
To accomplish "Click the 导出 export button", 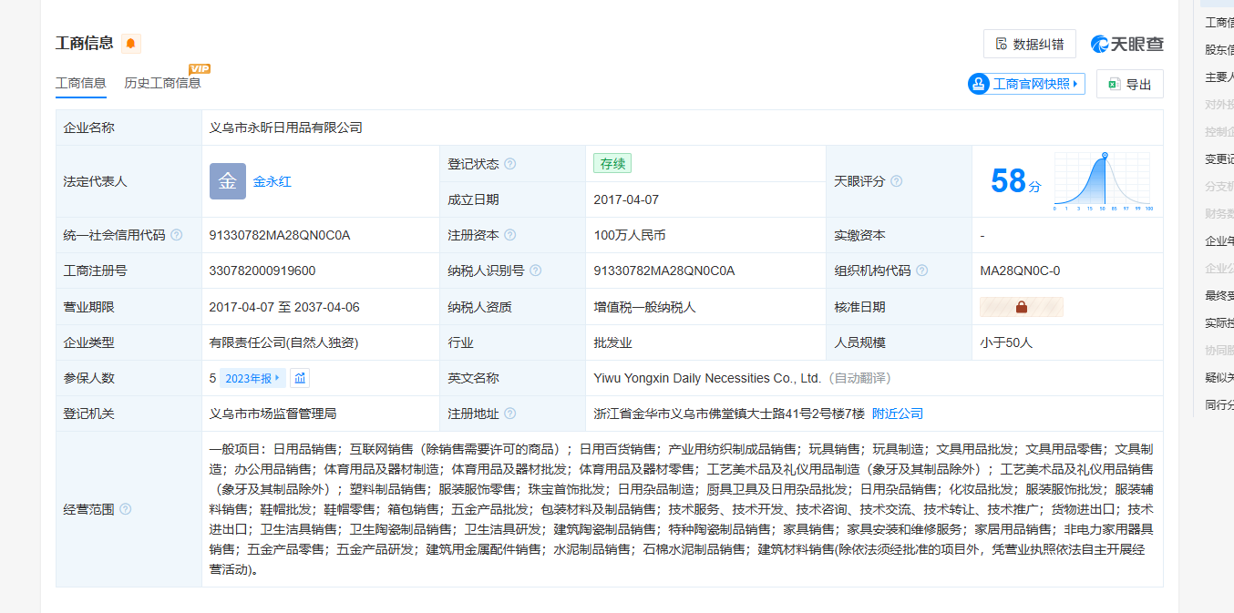I will coord(1129,84).
